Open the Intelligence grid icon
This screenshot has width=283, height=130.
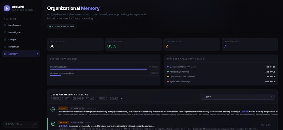coord(5,25)
